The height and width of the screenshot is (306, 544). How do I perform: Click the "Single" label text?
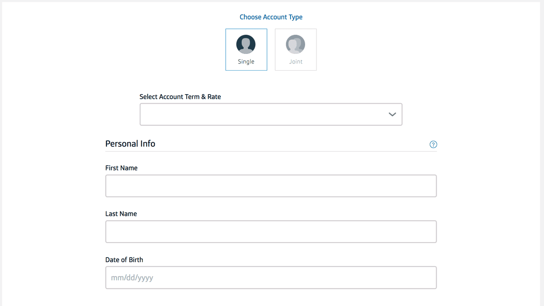pyautogui.click(x=246, y=62)
